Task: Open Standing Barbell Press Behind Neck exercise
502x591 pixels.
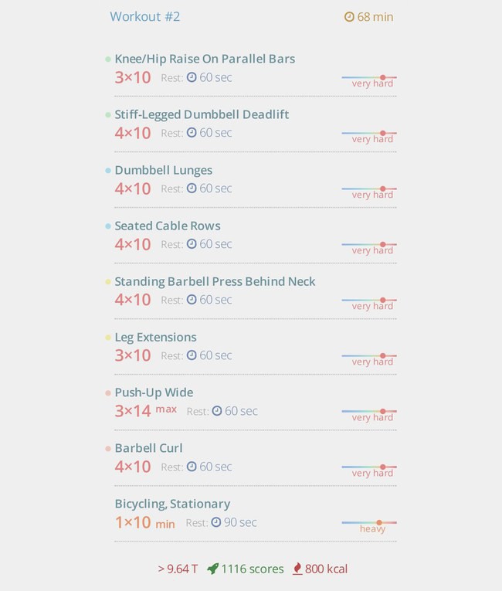Action: point(215,281)
